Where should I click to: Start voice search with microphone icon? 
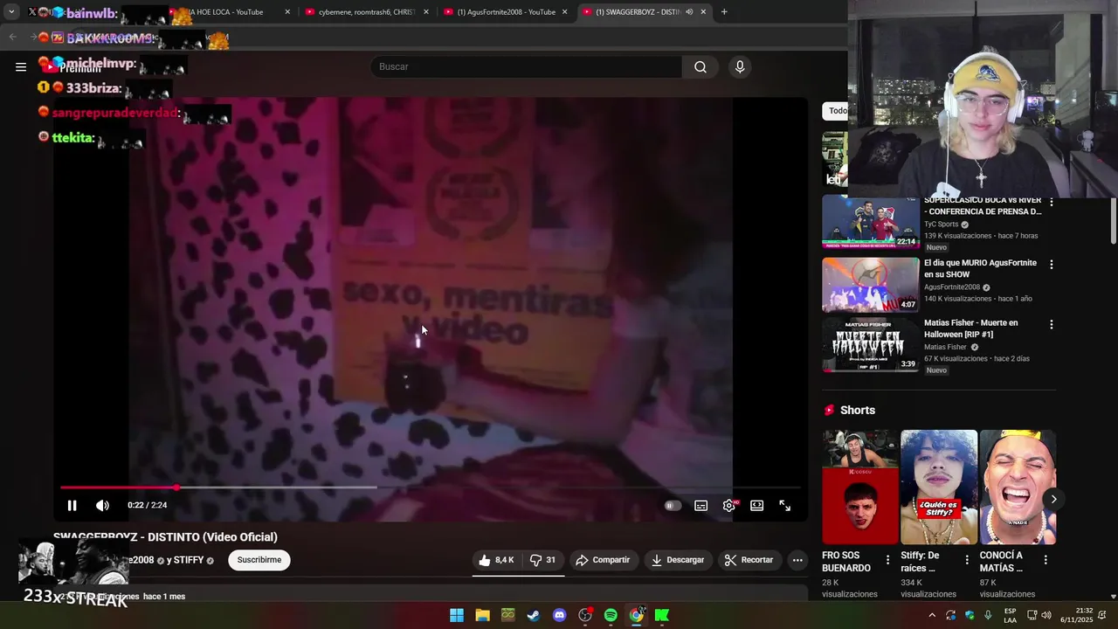(740, 66)
